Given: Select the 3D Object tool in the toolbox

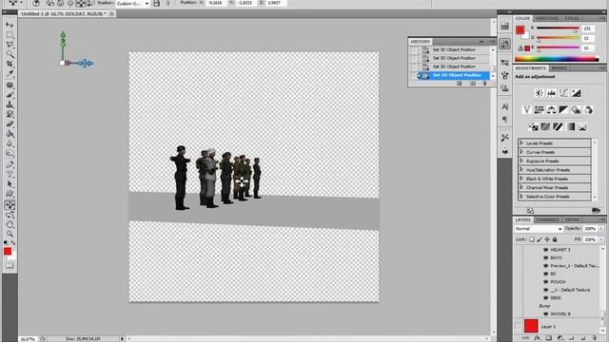Looking at the screenshot, I should pyautogui.click(x=10, y=205).
